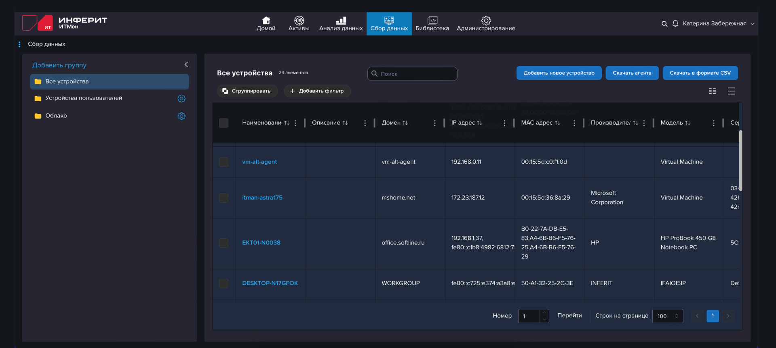Expand Катерина Забережная user menu
This screenshot has width=776, height=348.
point(718,24)
